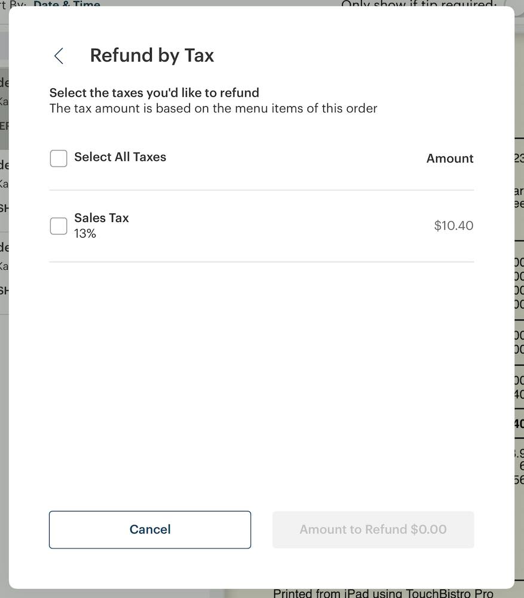
Task: Click the second order row at left edge
Action: (4, 191)
